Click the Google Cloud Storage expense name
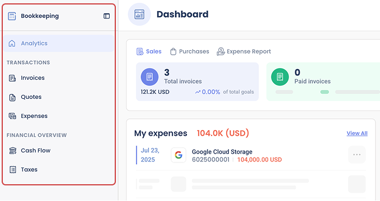Viewport: 380px width, 201px height. [222, 152]
